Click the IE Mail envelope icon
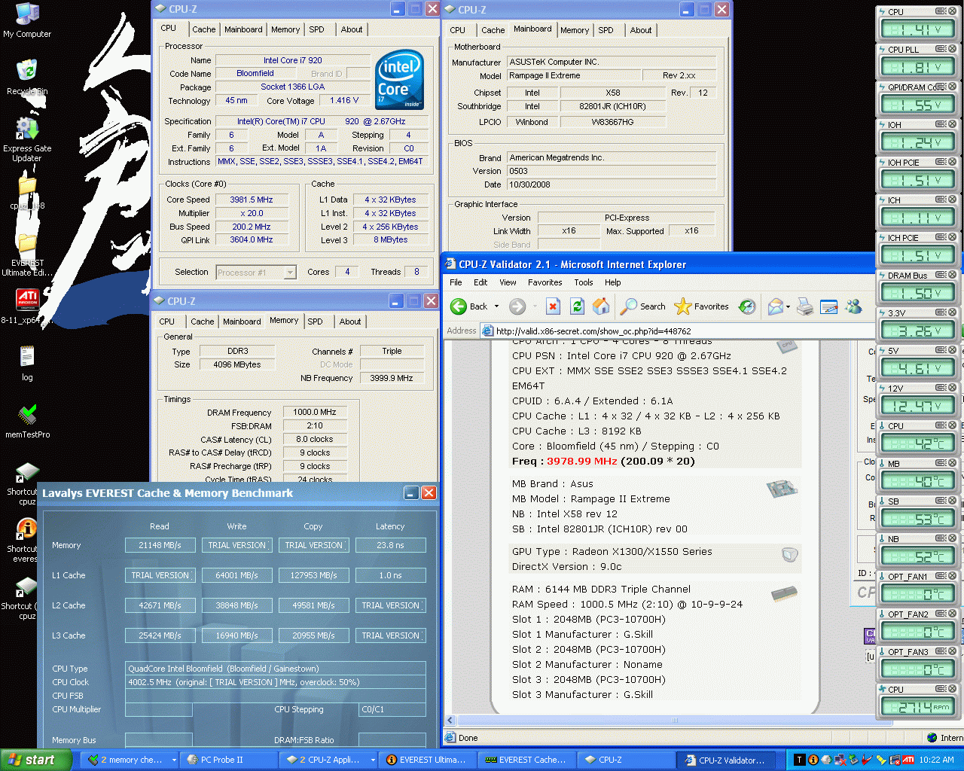964x771 pixels. coord(775,306)
